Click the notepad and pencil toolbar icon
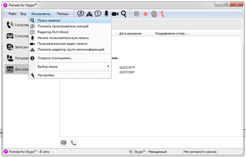 point(137,14)
